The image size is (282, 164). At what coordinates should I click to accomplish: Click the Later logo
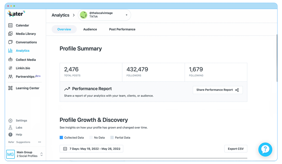[16, 14]
